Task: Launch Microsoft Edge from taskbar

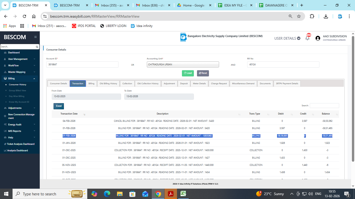Action: tap(107, 194)
